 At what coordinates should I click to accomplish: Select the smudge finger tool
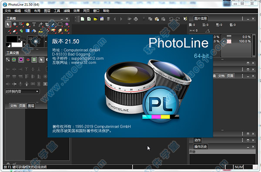click(60, 31)
